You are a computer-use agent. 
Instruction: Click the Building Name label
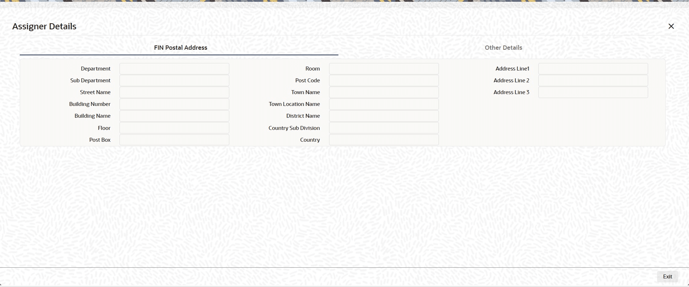click(x=93, y=116)
